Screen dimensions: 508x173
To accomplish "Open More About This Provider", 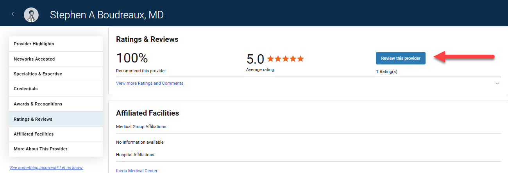I will (x=56, y=149).
